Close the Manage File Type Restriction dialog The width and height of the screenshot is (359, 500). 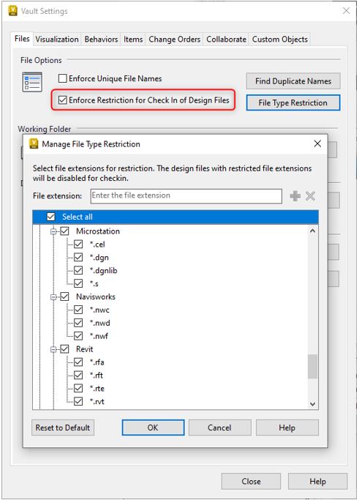coord(317,143)
